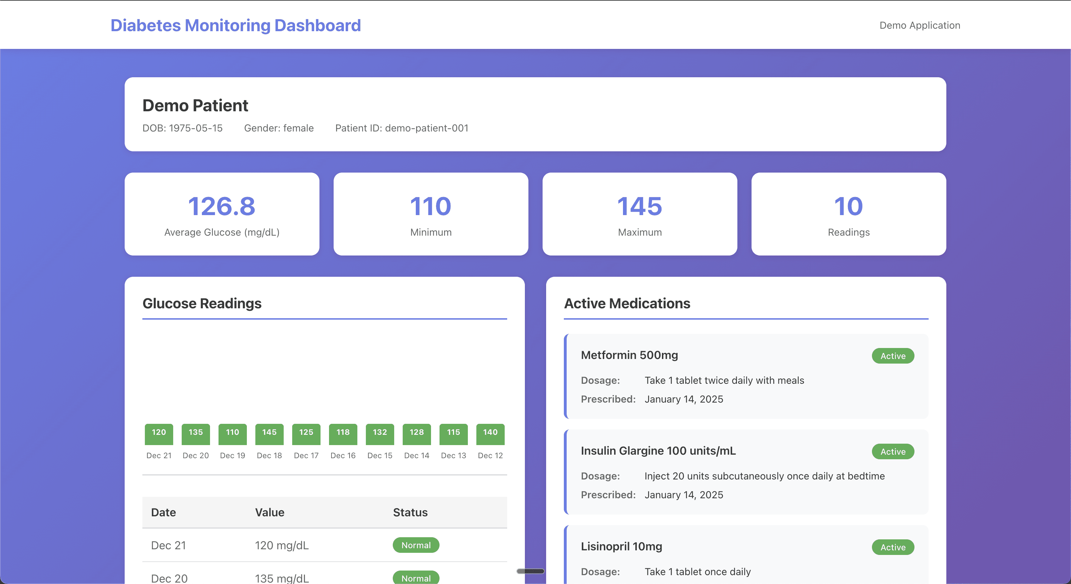
Task: Select the Active Medications section heading
Action: (627, 304)
